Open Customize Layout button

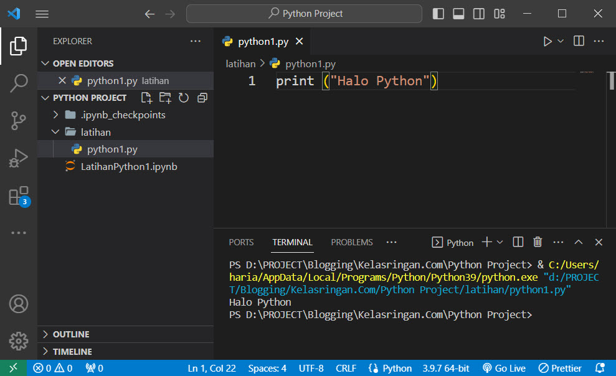[x=500, y=14]
